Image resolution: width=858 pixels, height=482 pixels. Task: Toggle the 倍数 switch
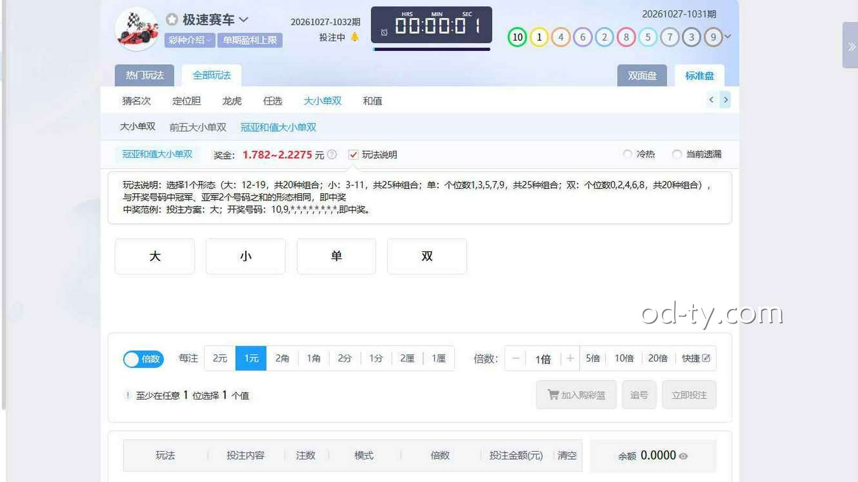point(143,359)
